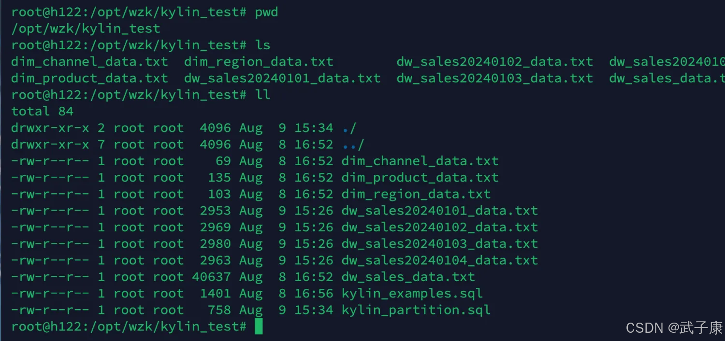Screen dimensions: 725x341
Task: Click dim_region_data.txt in the ls output
Action: click(259, 62)
